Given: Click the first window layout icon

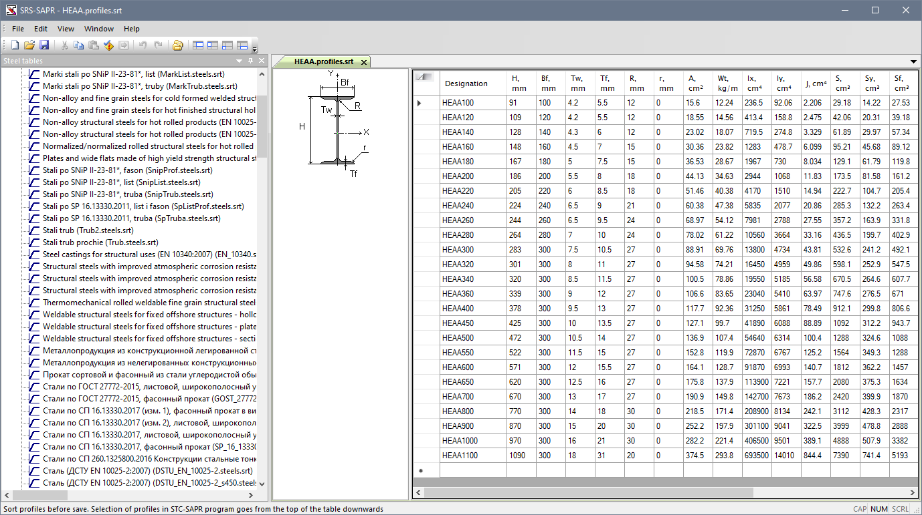Looking at the screenshot, I should pos(198,45).
